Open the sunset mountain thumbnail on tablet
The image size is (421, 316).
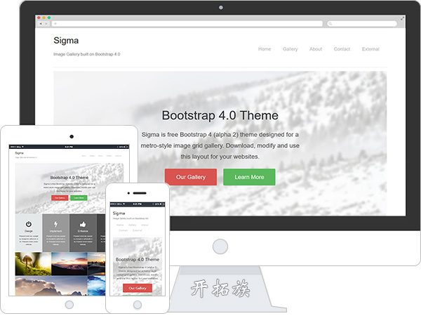coord(69,263)
